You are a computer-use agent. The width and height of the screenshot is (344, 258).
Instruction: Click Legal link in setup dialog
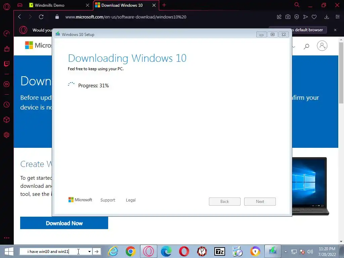[x=131, y=200]
